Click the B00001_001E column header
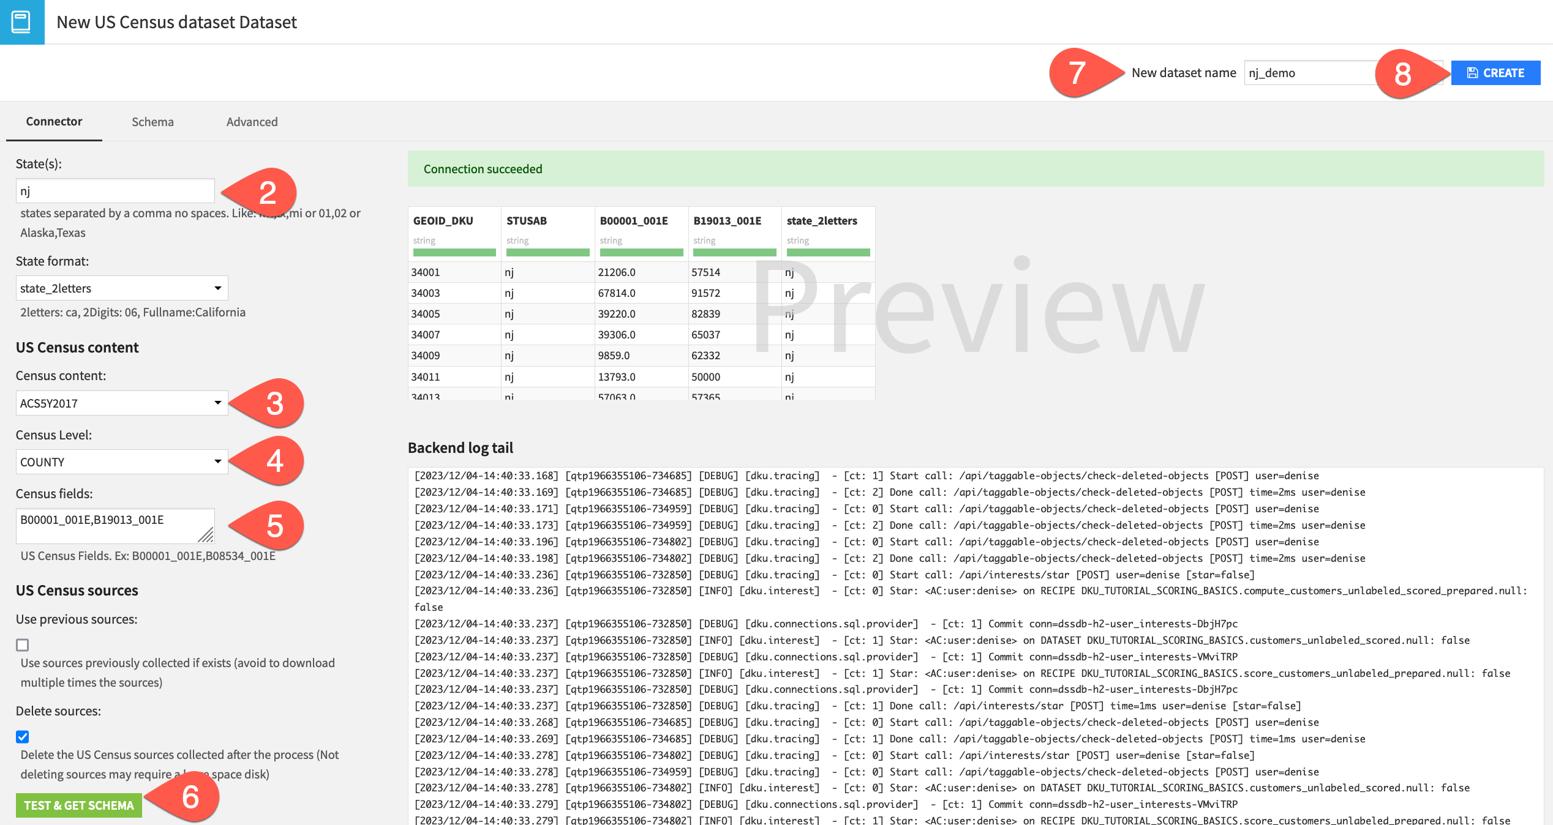Screen dimensions: 1553x825 [634, 220]
